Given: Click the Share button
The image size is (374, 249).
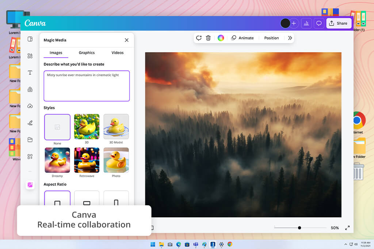Looking at the screenshot, I should click(x=339, y=23).
